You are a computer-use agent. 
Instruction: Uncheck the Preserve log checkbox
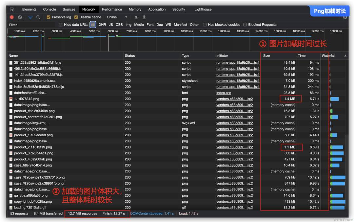click(x=49, y=17)
